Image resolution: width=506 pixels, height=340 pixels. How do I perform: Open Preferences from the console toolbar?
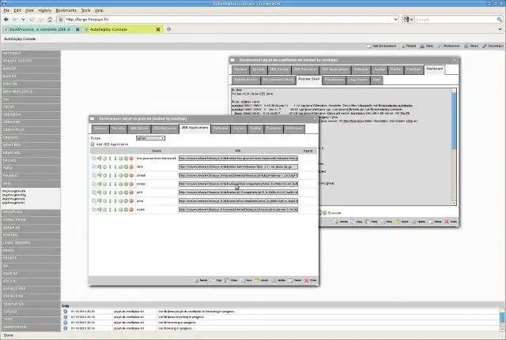tap(448, 46)
